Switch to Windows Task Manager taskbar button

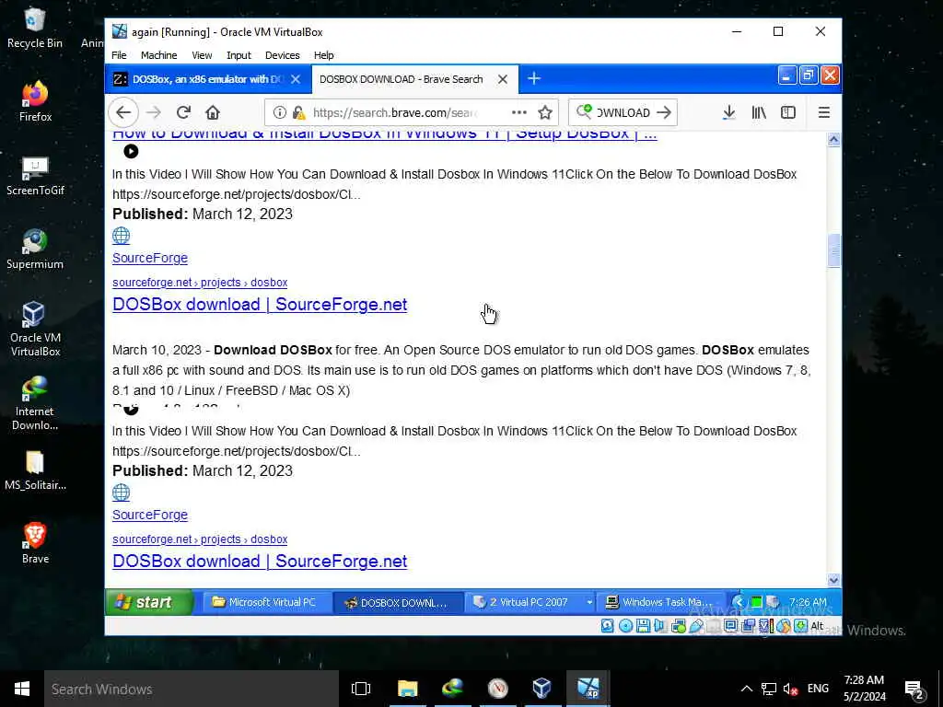click(x=660, y=602)
